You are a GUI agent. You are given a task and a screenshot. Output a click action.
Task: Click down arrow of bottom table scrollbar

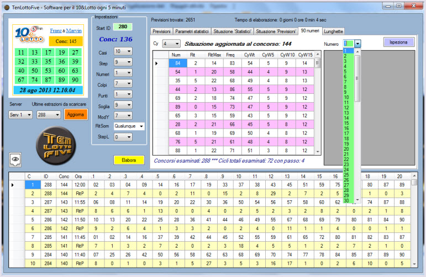pyautogui.click(x=414, y=264)
